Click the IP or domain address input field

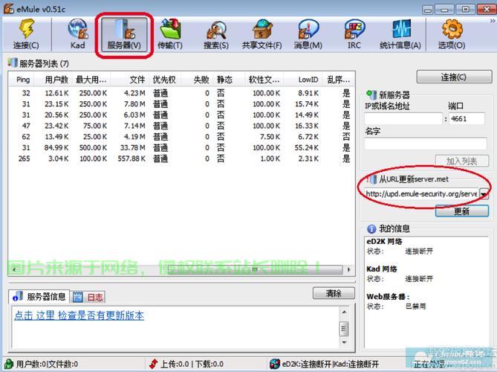point(403,119)
